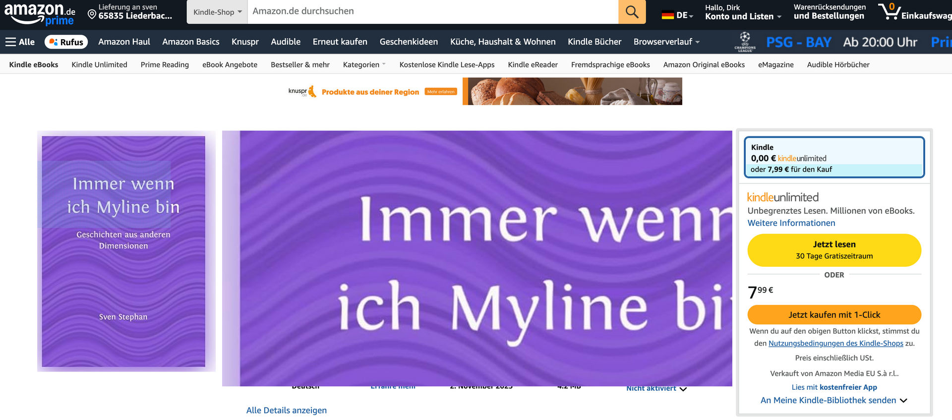Go to Kindle Bücher

595,42
